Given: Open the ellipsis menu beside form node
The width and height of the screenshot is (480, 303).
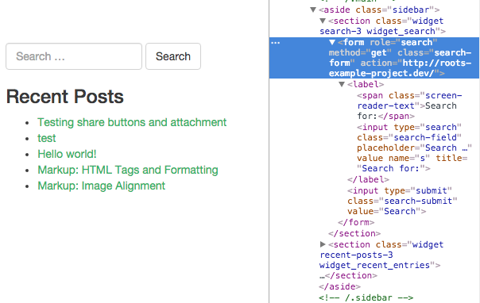Looking at the screenshot, I should [276, 43].
